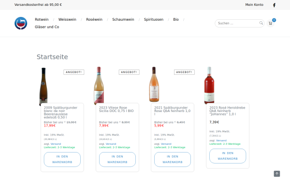Click the 2009 Spätburgunder bottle image

tap(43, 86)
